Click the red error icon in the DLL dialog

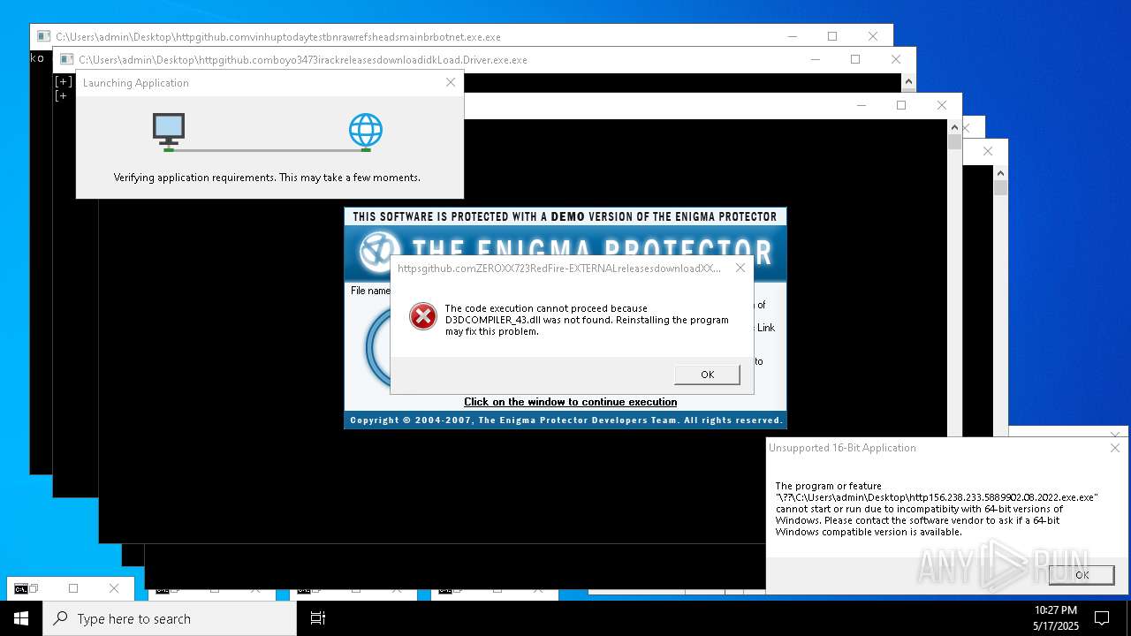pos(423,316)
